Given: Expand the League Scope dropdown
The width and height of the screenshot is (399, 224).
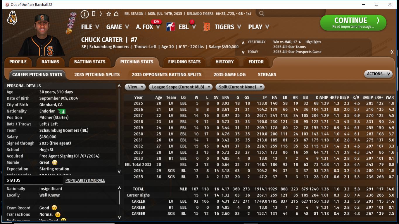Looking at the screenshot, I should 180,87.
